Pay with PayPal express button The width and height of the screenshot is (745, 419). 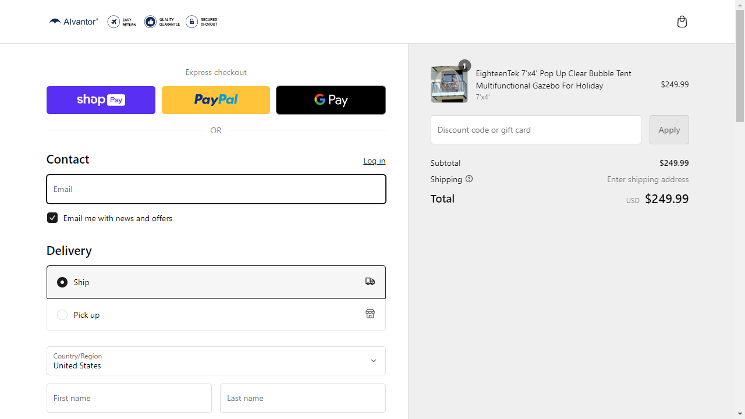click(216, 100)
